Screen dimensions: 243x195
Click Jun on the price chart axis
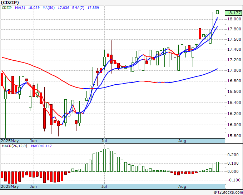[x=33, y=141]
